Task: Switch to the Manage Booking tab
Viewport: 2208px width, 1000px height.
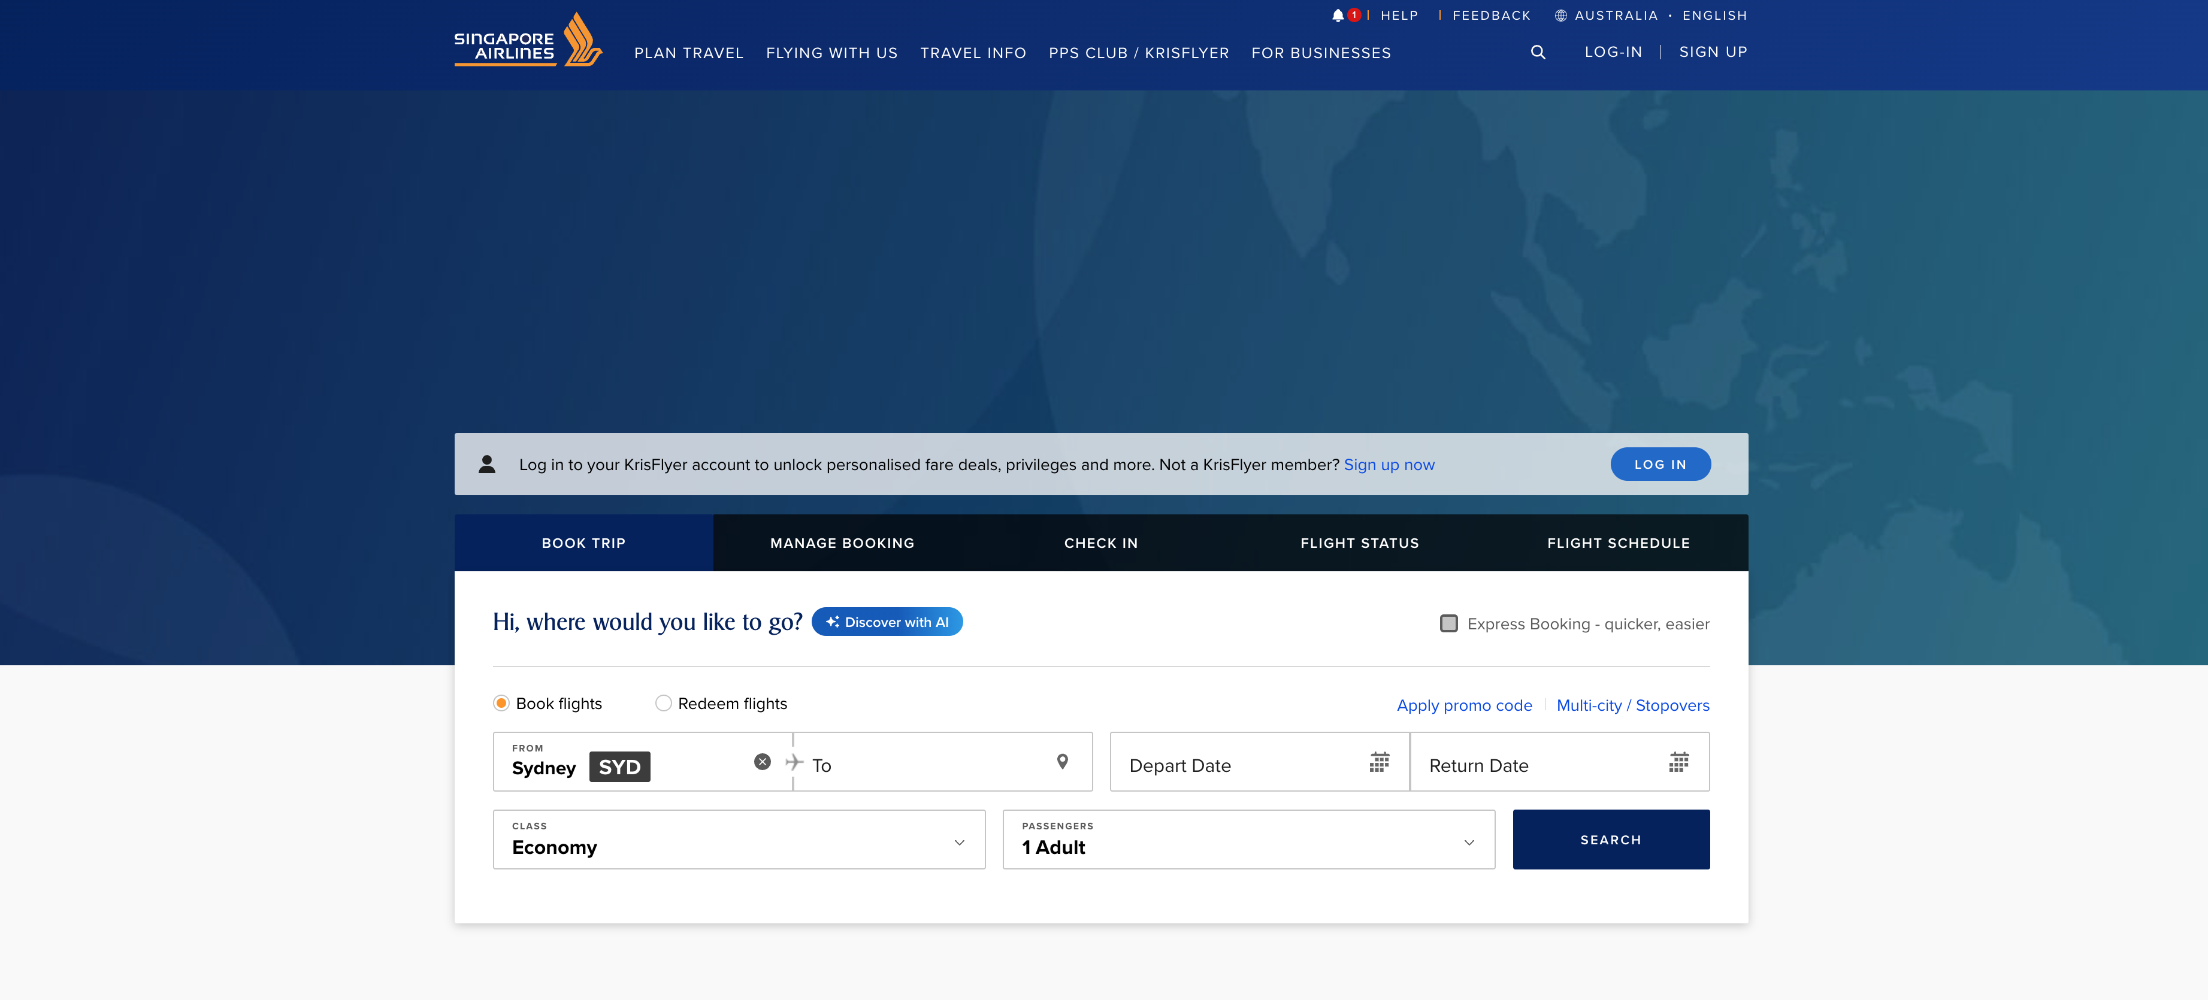Action: point(843,543)
